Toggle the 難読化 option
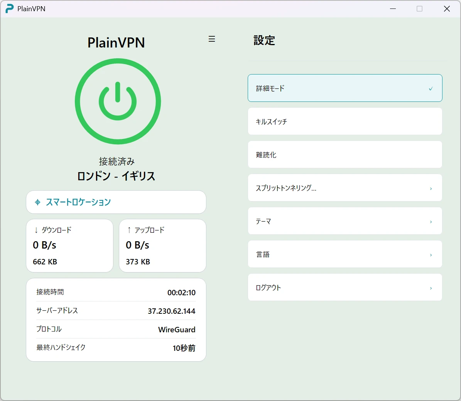The image size is (461, 401). pos(345,154)
